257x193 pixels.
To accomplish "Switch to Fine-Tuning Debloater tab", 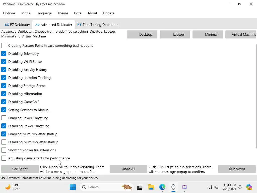I will [98, 25].
